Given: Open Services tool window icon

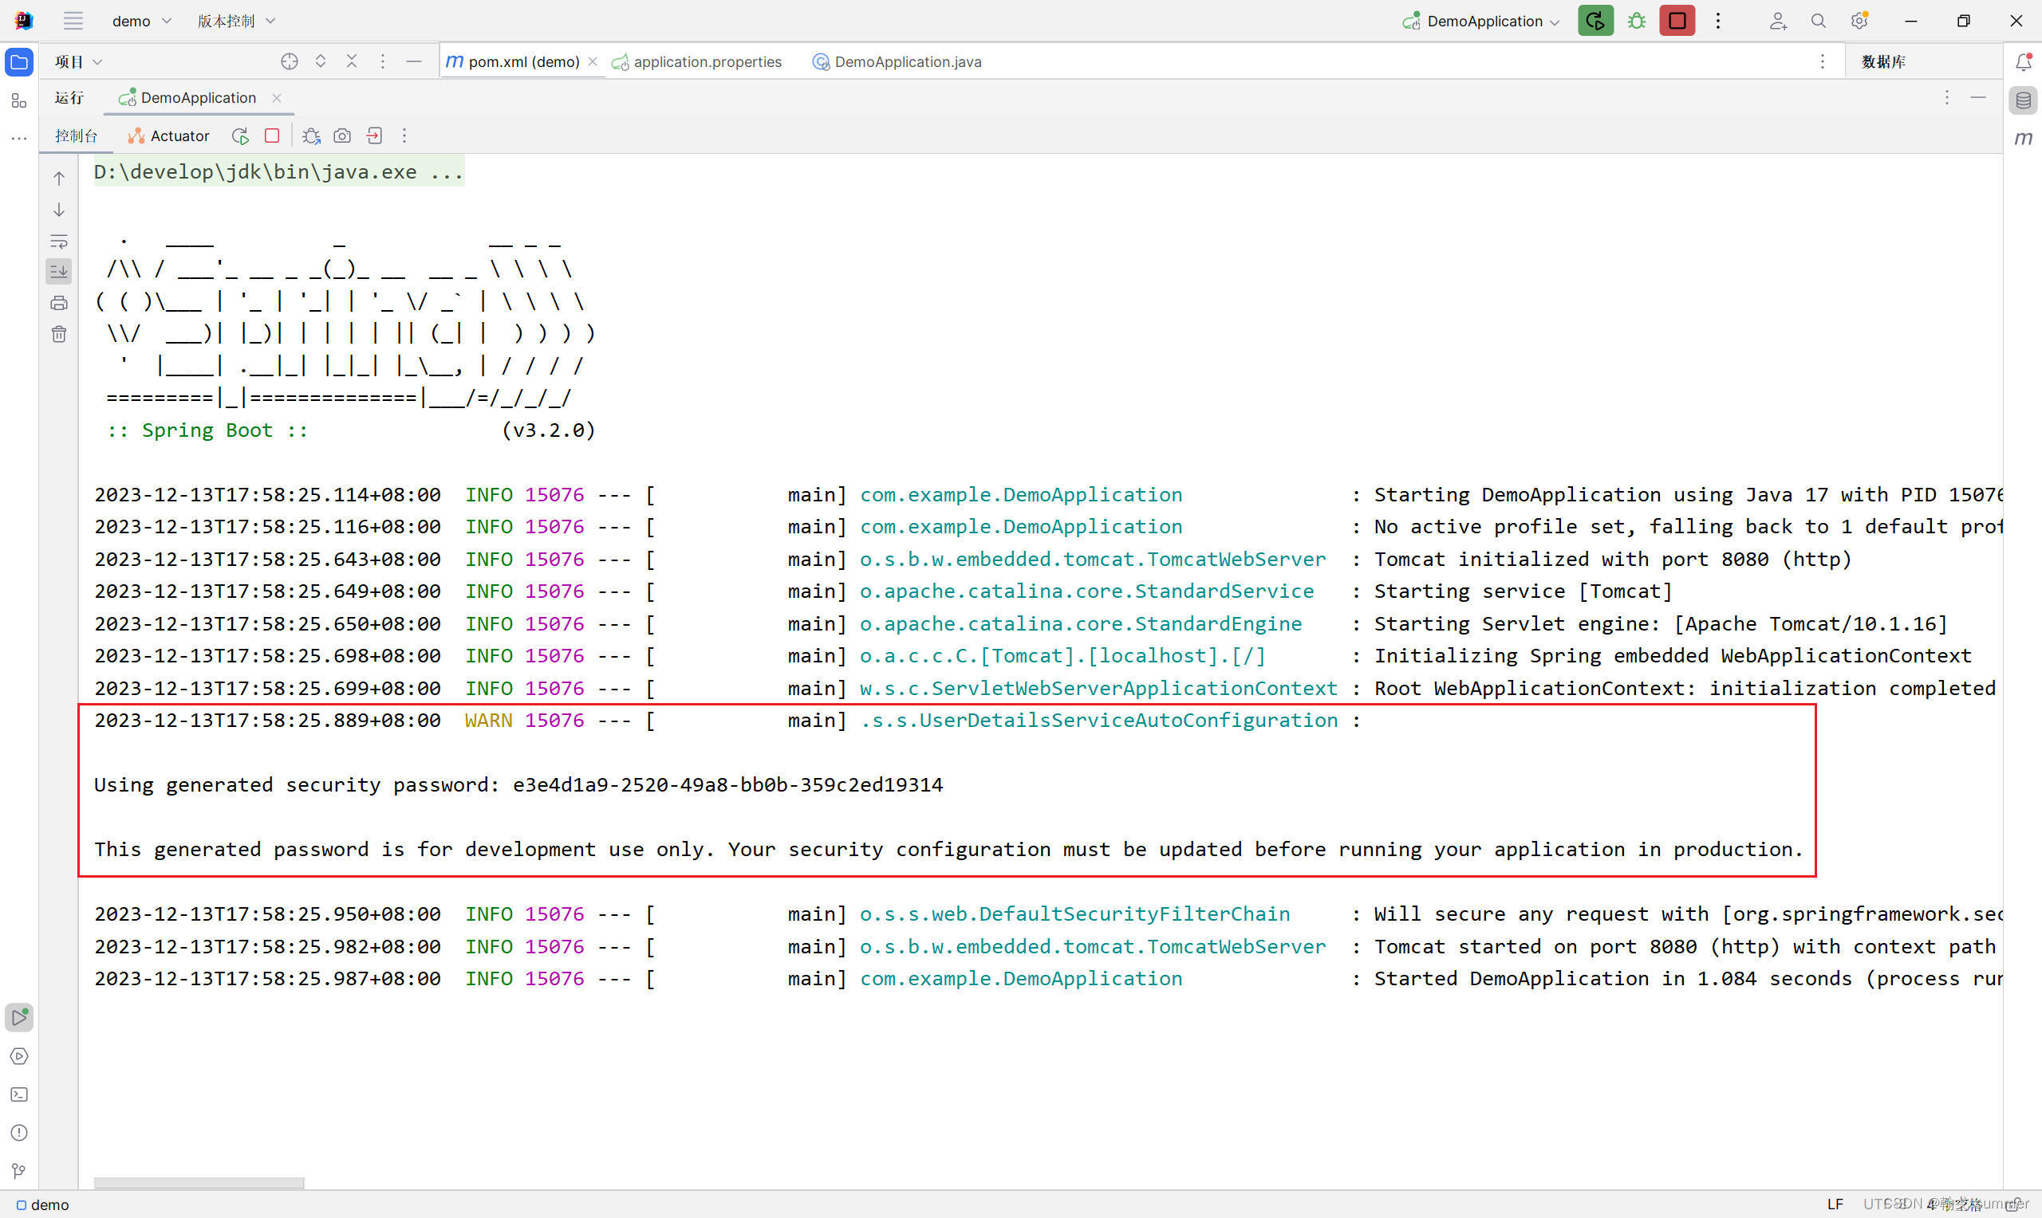Looking at the screenshot, I should [x=19, y=1056].
